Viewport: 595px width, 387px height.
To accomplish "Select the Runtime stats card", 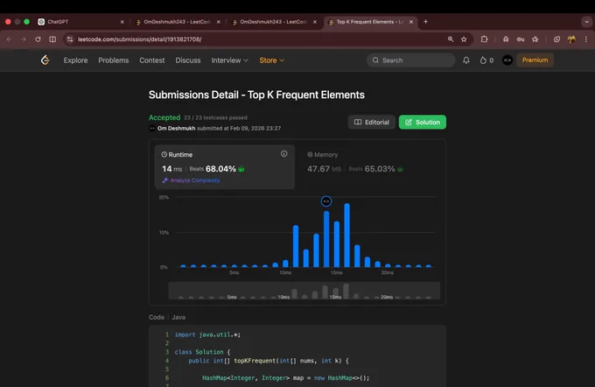I will click(225, 166).
